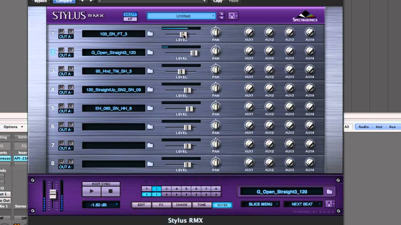Click the part 7 AUX4 knob

[310, 143]
